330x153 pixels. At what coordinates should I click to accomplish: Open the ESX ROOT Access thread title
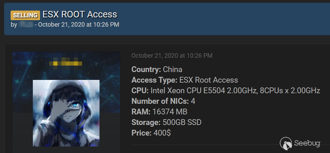coord(80,14)
